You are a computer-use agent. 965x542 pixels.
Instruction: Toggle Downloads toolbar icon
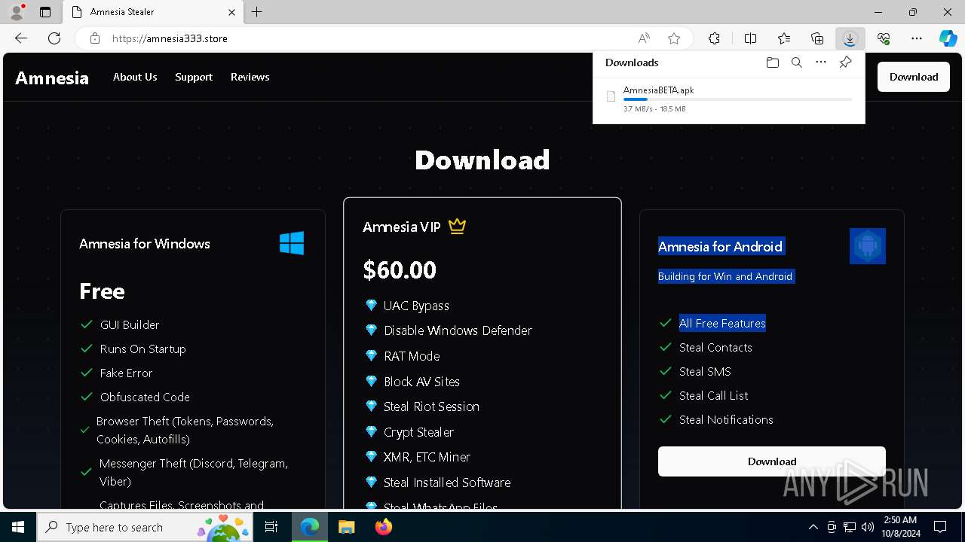tap(850, 38)
